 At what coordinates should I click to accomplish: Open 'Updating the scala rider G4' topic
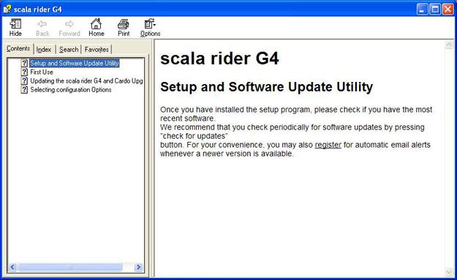(86, 80)
